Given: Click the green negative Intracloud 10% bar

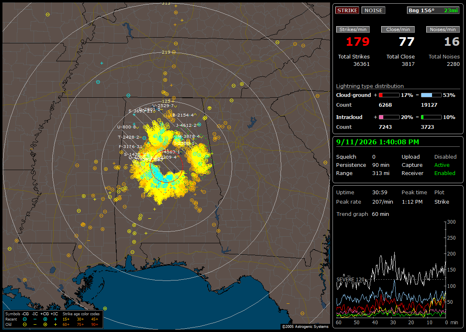Looking at the screenshot, I should tap(431, 117).
